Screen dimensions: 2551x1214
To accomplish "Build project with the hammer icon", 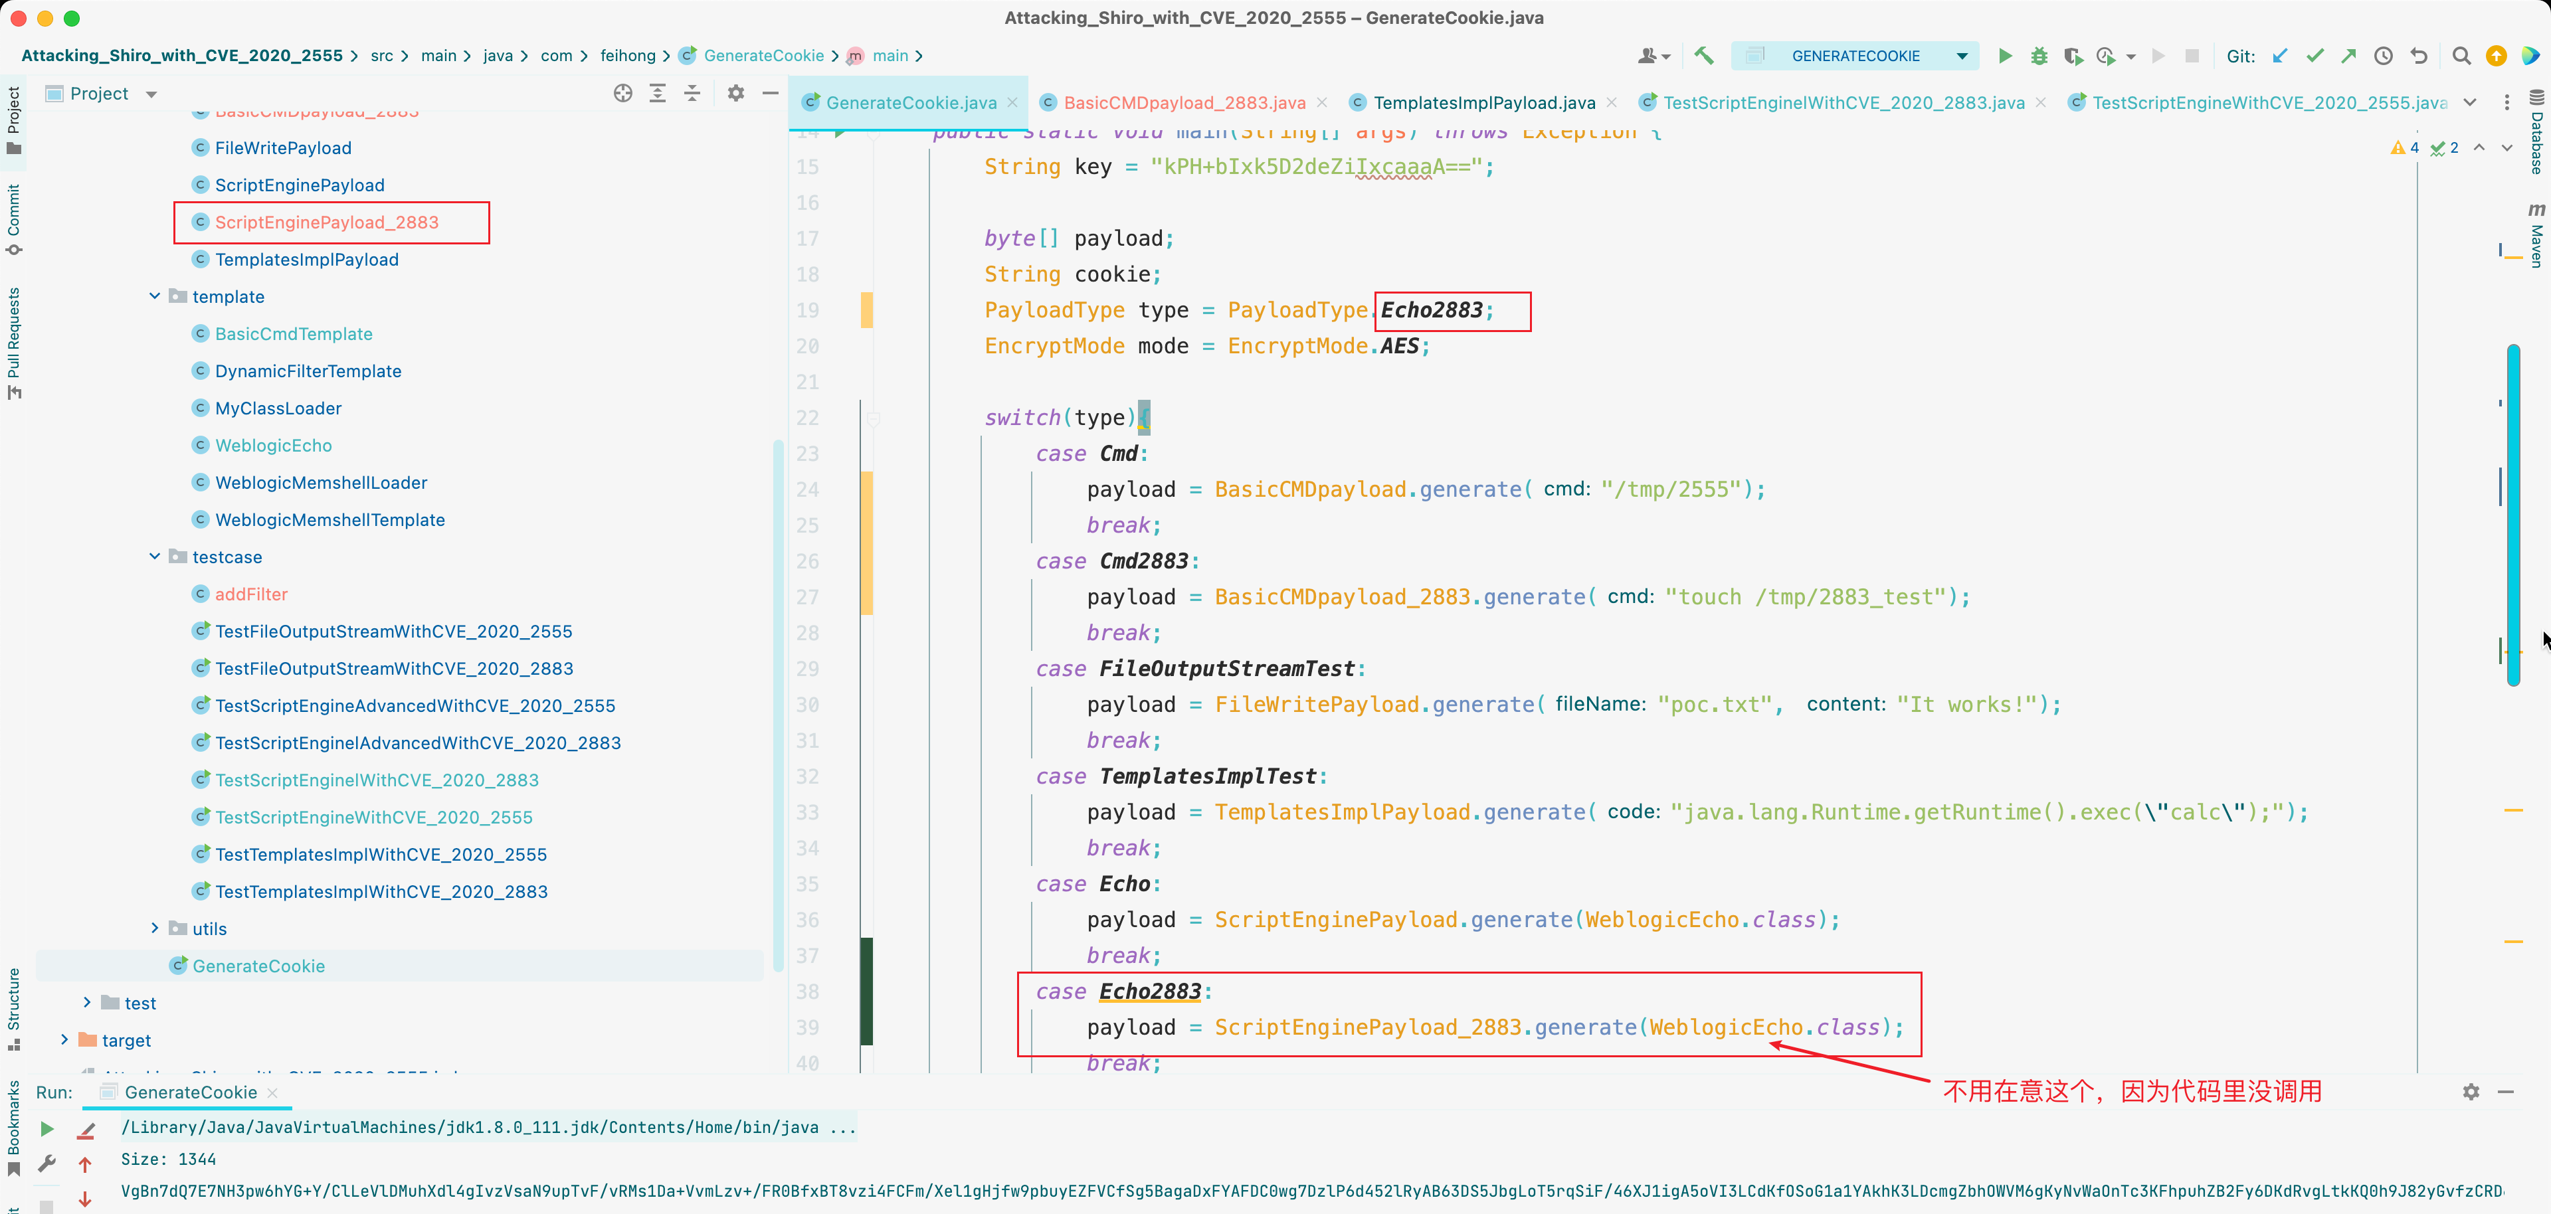I will coord(1703,55).
